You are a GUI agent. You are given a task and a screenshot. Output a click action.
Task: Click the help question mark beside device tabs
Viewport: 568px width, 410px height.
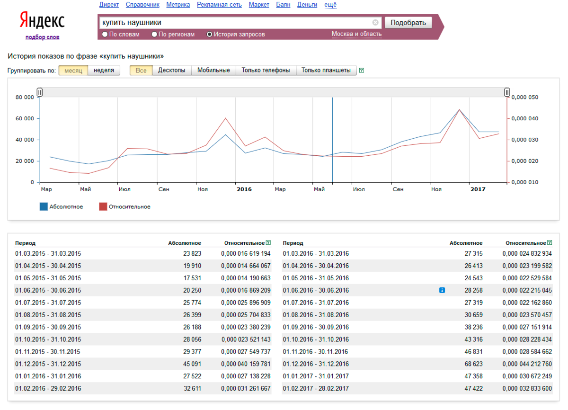tap(362, 71)
